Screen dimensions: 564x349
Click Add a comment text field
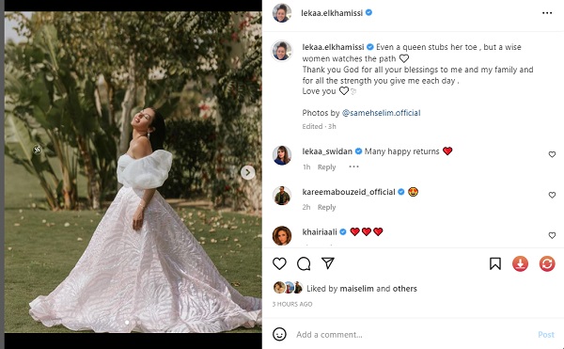(x=414, y=335)
